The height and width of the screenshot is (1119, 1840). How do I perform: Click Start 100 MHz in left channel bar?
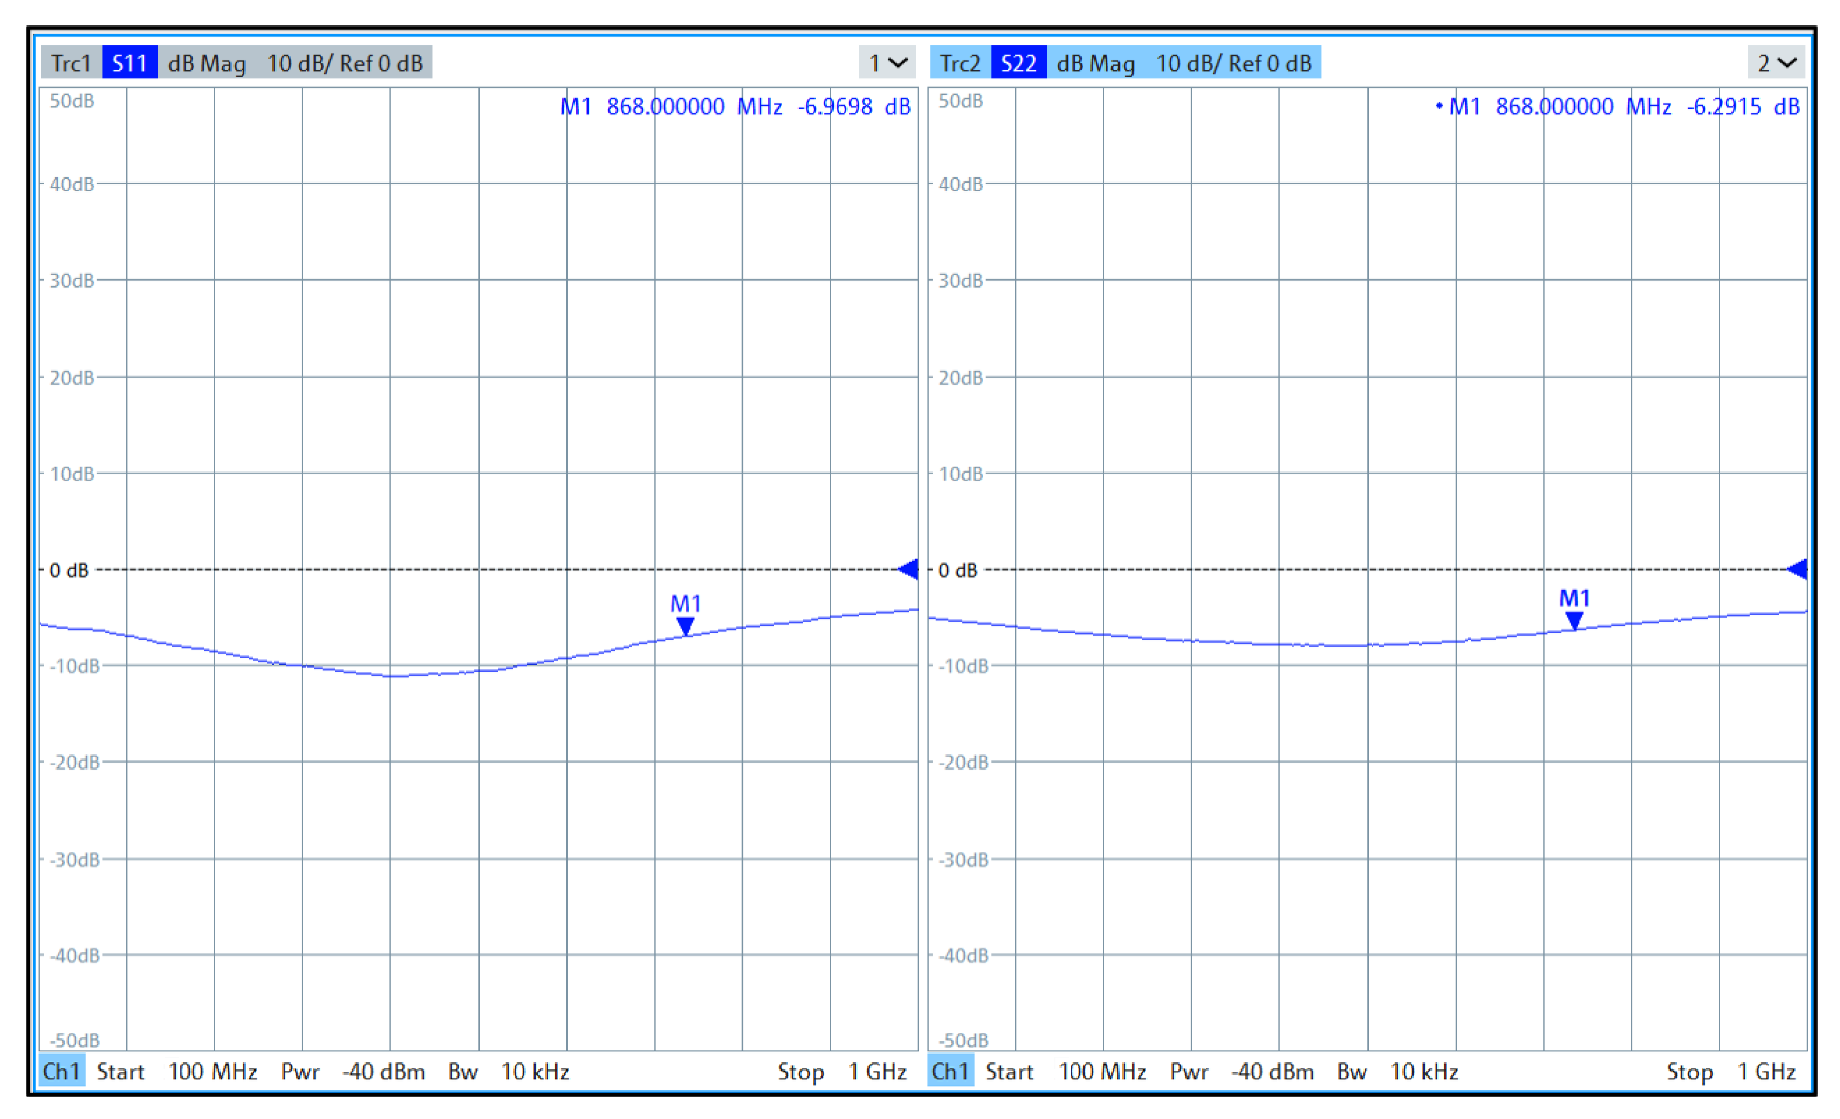coord(177,1071)
